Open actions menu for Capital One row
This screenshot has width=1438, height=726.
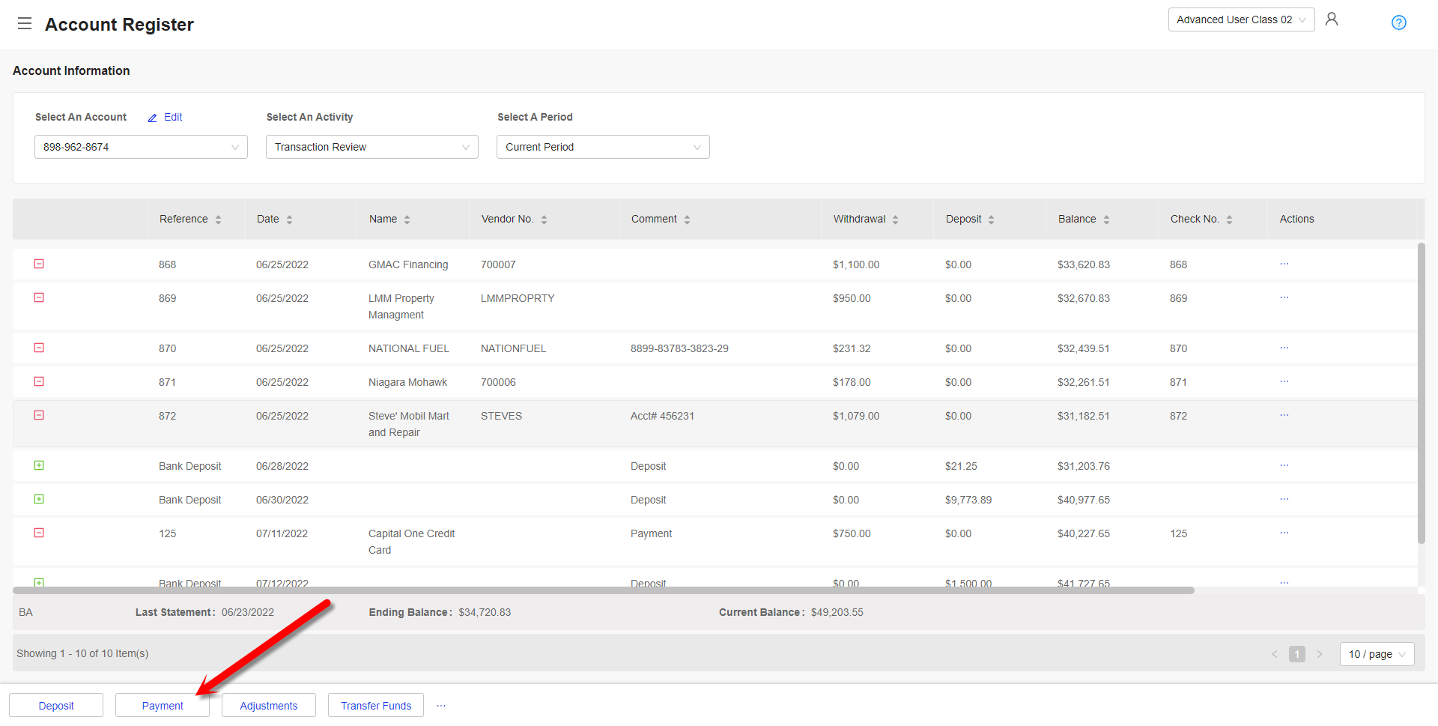[1284, 533]
